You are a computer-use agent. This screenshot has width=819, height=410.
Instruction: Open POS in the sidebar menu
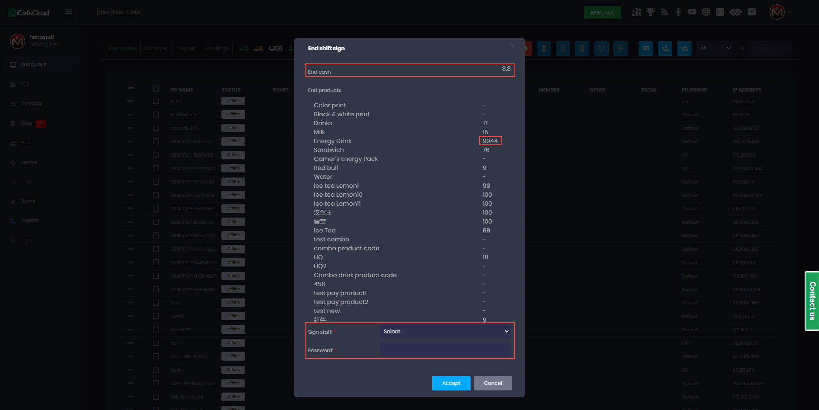click(25, 84)
